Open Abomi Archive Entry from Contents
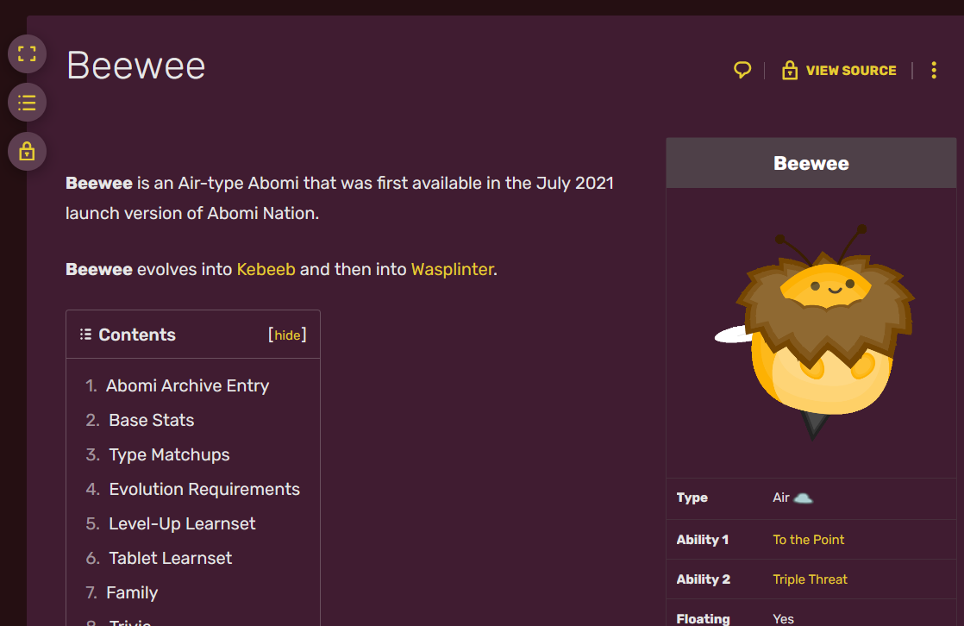Viewport: 964px width, 626px height. coord(188,385)
